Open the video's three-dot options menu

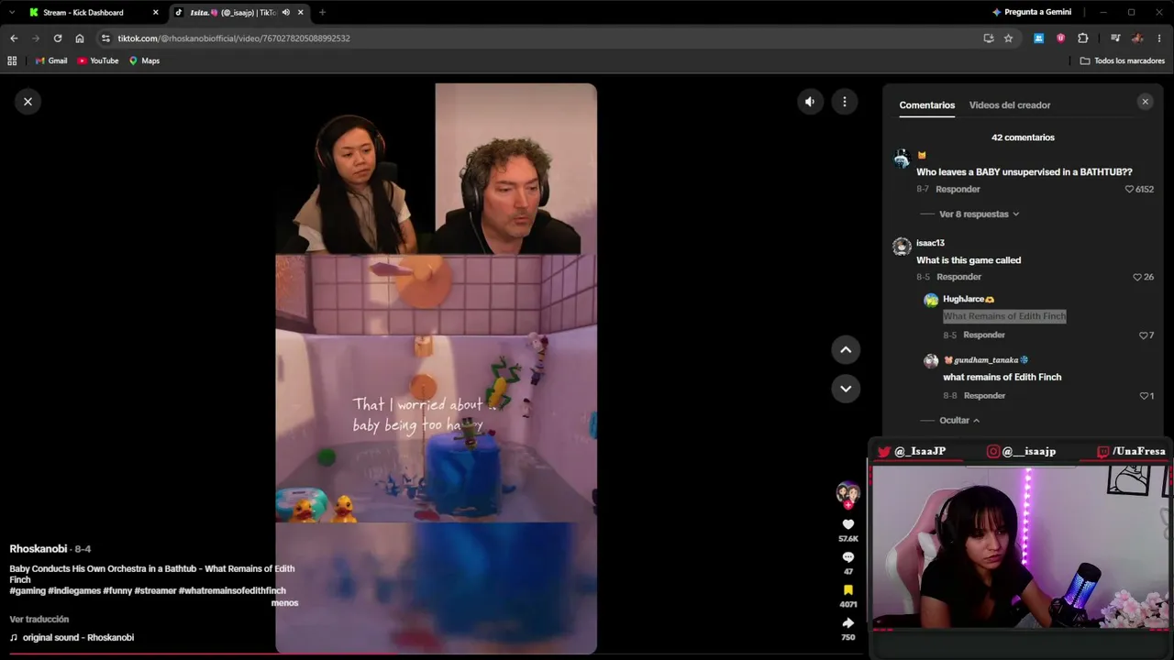point(845,102)
